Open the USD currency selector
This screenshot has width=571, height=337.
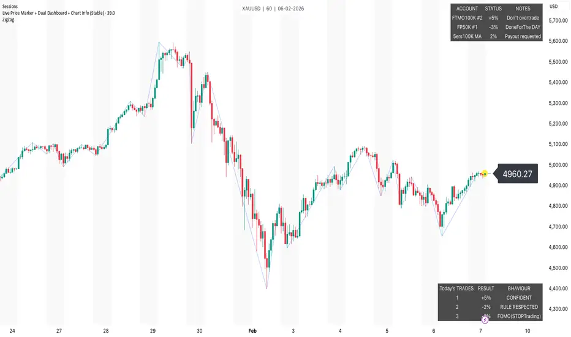[x=553, y=7]
